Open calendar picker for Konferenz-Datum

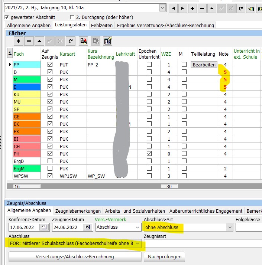point(44,227)
